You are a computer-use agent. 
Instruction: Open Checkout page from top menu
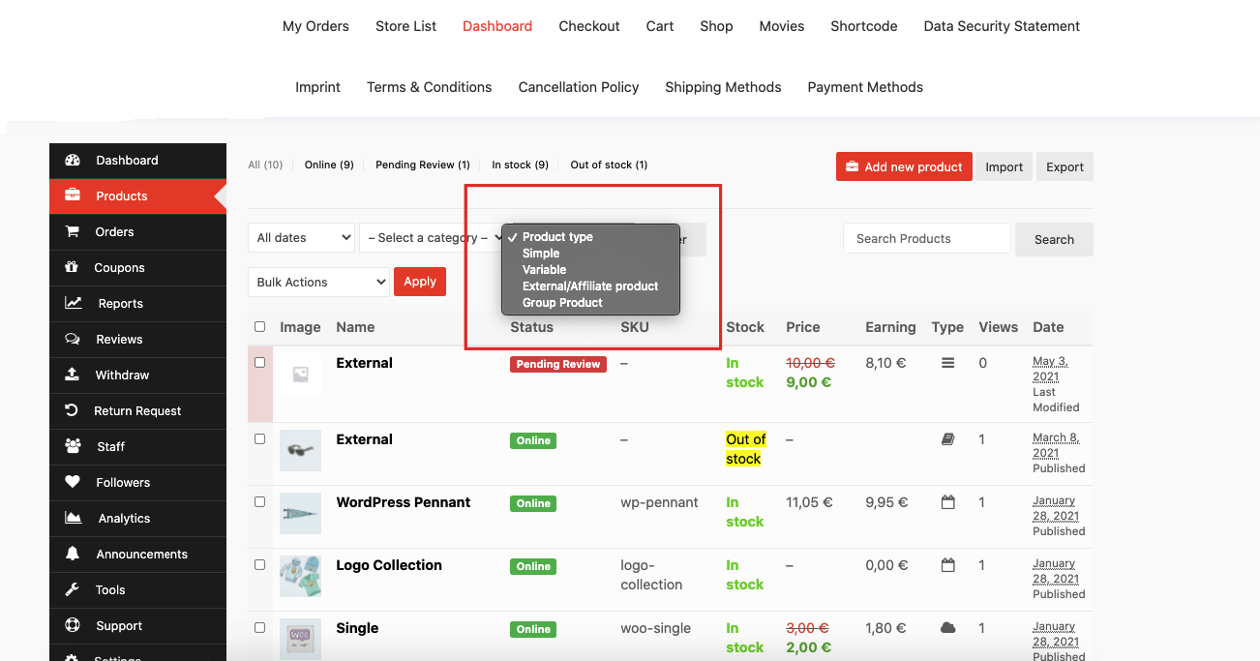point(589,26)
